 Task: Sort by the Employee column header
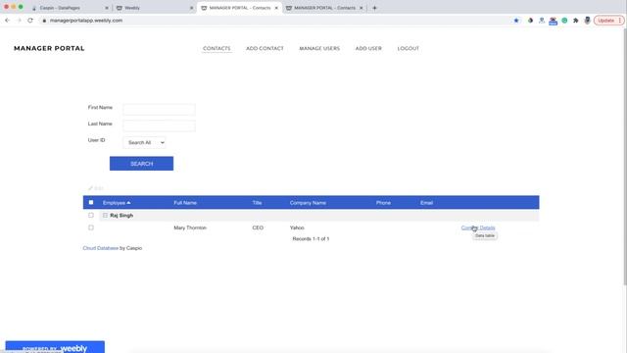[117, 203]
